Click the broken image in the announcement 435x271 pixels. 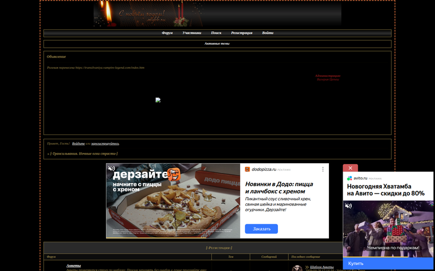click(x=158, y=100)
